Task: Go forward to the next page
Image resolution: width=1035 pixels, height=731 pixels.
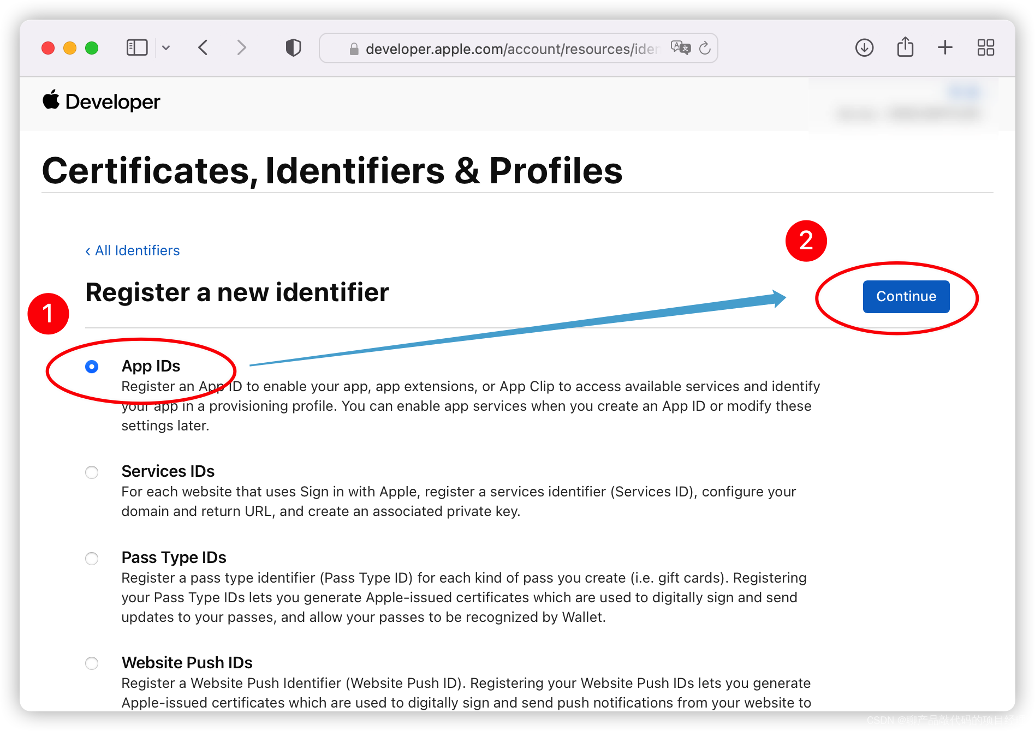Action: (241, 48)
